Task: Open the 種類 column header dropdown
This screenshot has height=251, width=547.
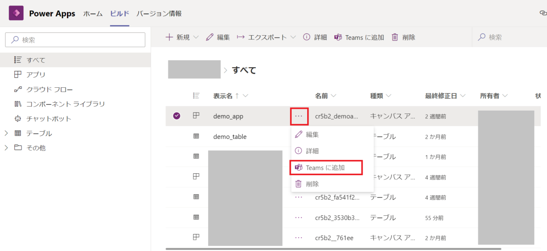Action: pyautogui.click(x=389, y=96)
